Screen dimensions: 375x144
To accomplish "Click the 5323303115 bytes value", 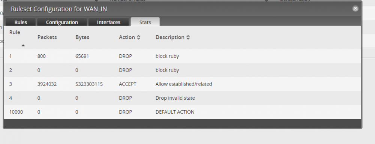I will click(x=89, y=84).
